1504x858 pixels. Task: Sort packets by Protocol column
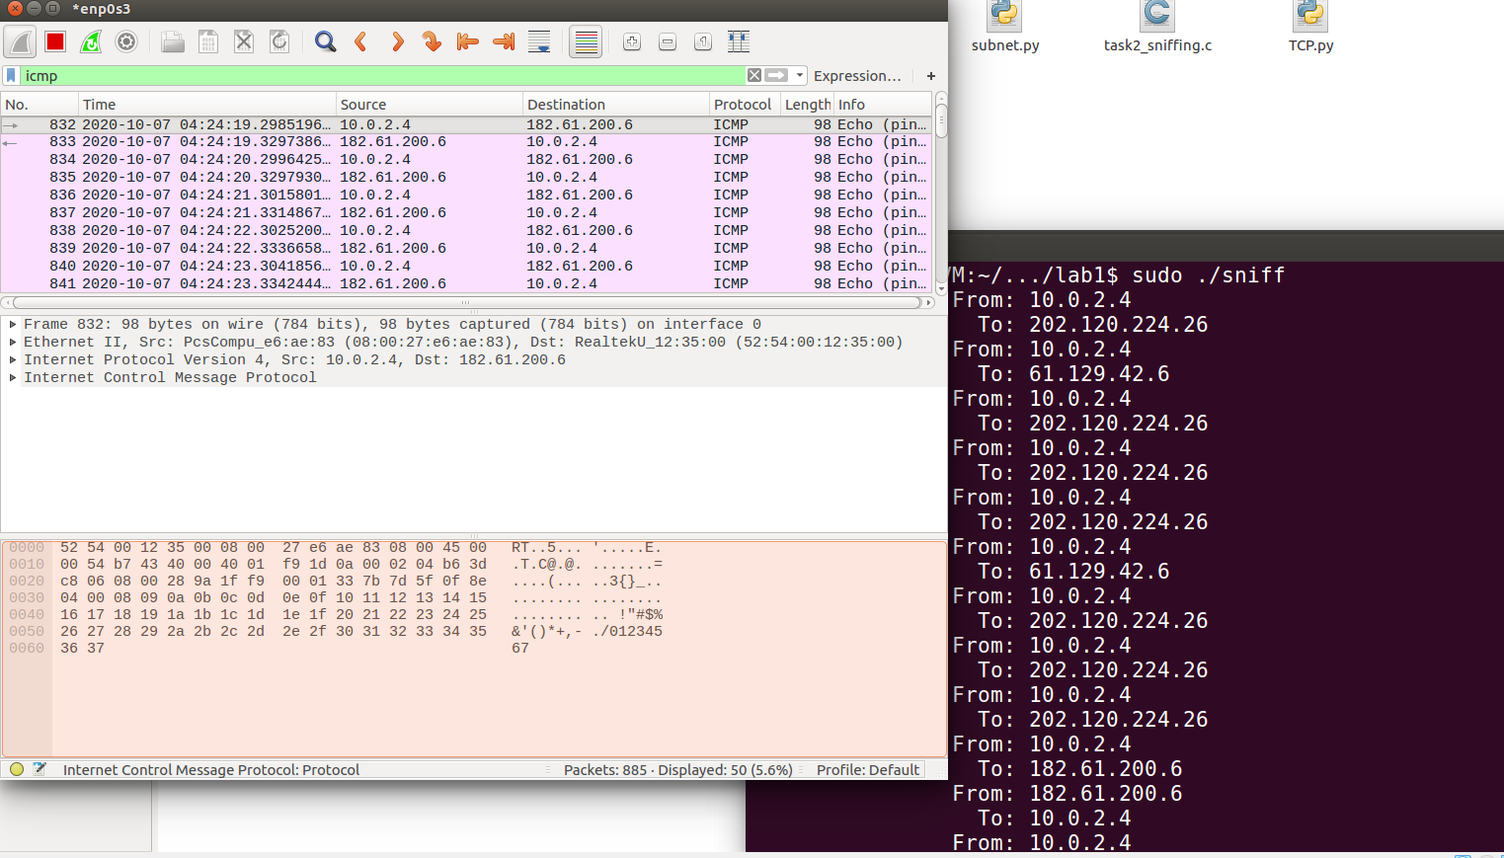pos(745,104)
